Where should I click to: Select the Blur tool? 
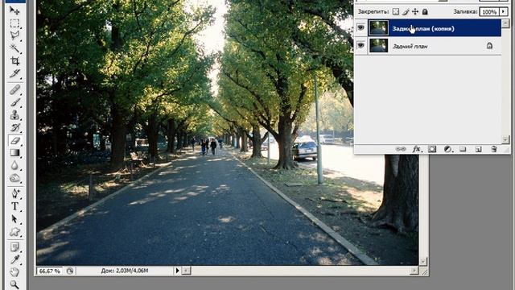coord(14,165)
